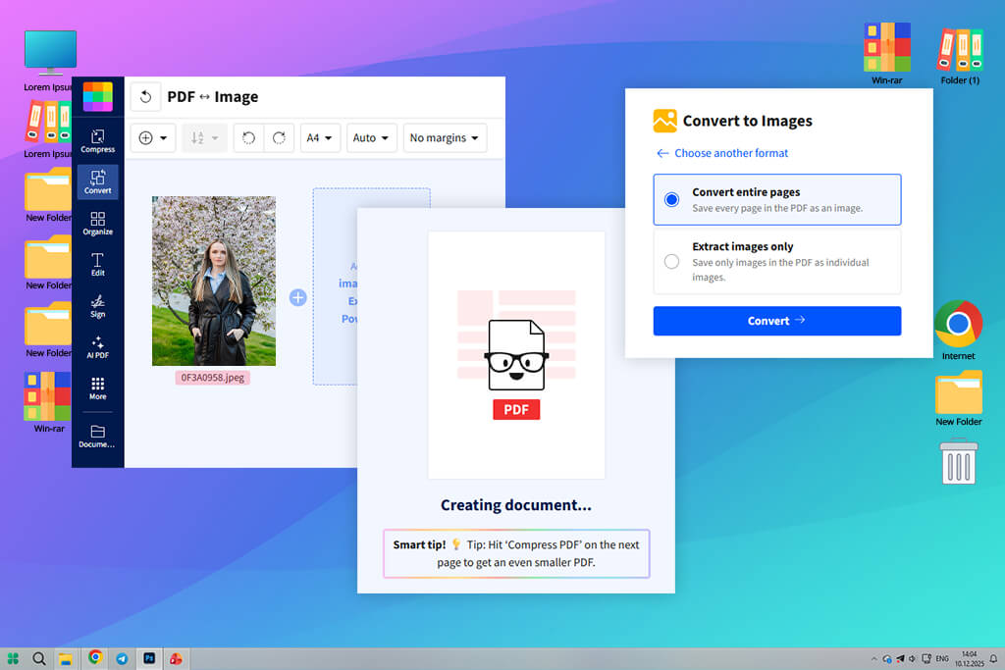Click the 0F3A0958.jpeg file name
1005x670 pixels.
tap(212, 378)
